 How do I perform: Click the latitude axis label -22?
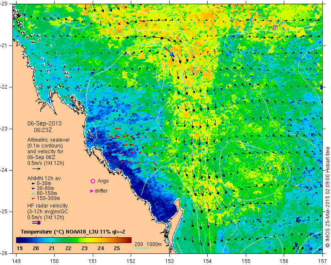pyautogui.click(x=4, y=87)
